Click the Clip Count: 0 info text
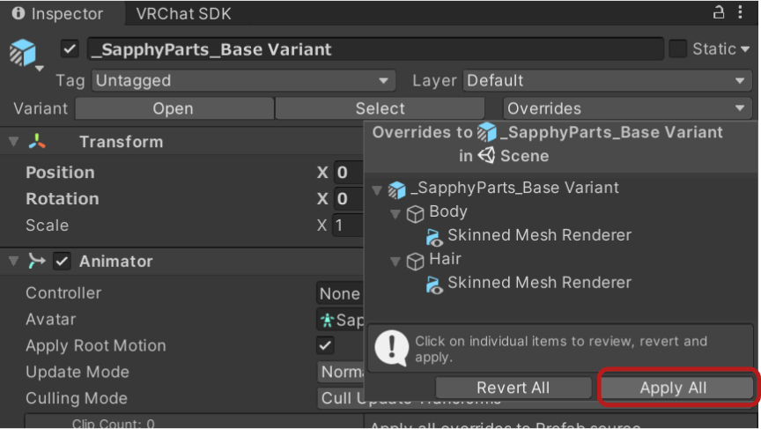Image resolution: width=761 pixels, height=429 pixels. (x=113, y=424)
